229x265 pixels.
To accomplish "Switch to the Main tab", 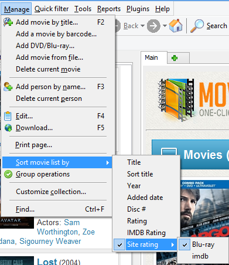I will (153, 57).
